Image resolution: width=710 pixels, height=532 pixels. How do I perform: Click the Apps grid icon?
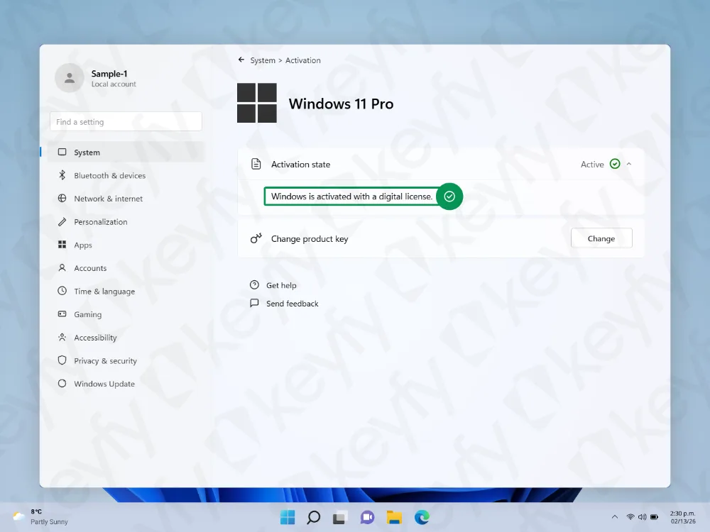(x=62, y=244)
